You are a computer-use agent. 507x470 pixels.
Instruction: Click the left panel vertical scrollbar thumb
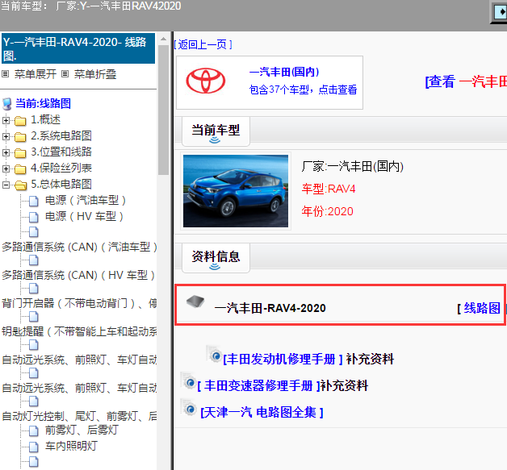[163, 110]
